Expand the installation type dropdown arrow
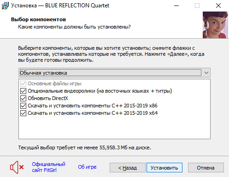Image resolution: width=229 pixels, height=177 pixels. [206, 73]
